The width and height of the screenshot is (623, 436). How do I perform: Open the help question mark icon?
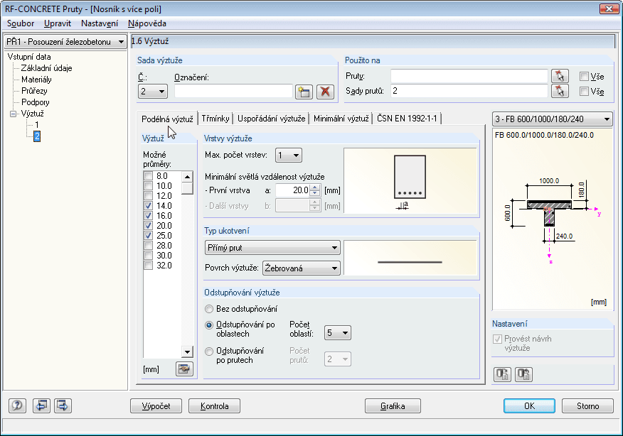tap(17, 405)
